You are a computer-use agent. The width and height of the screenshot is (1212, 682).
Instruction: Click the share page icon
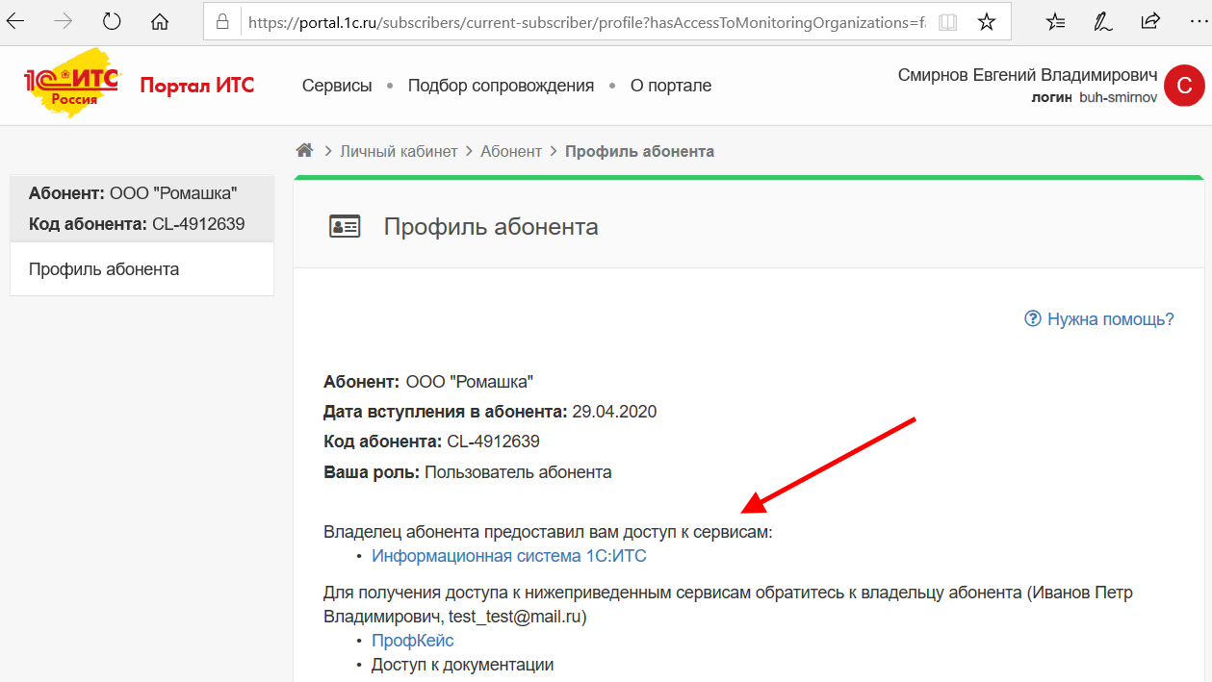pyautogui.click(x=1150, y=21)
